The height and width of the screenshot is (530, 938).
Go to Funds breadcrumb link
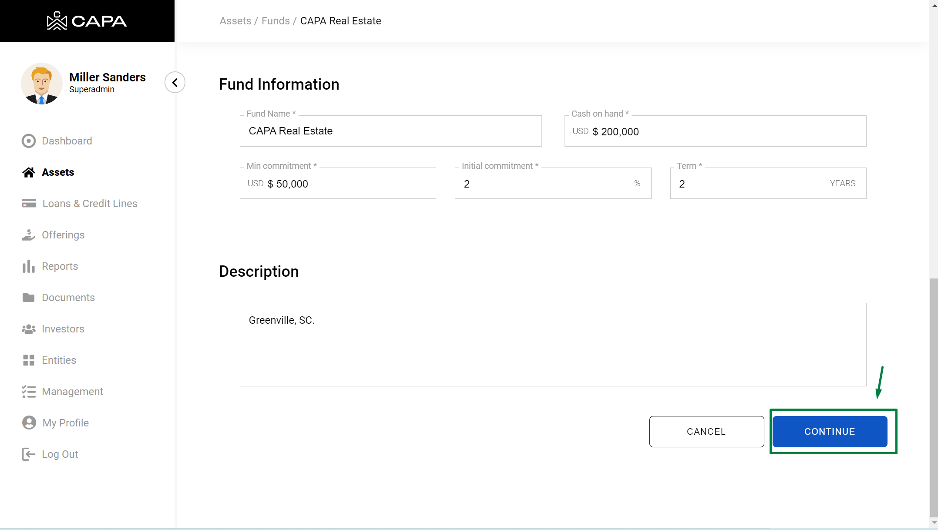[276, 21]
